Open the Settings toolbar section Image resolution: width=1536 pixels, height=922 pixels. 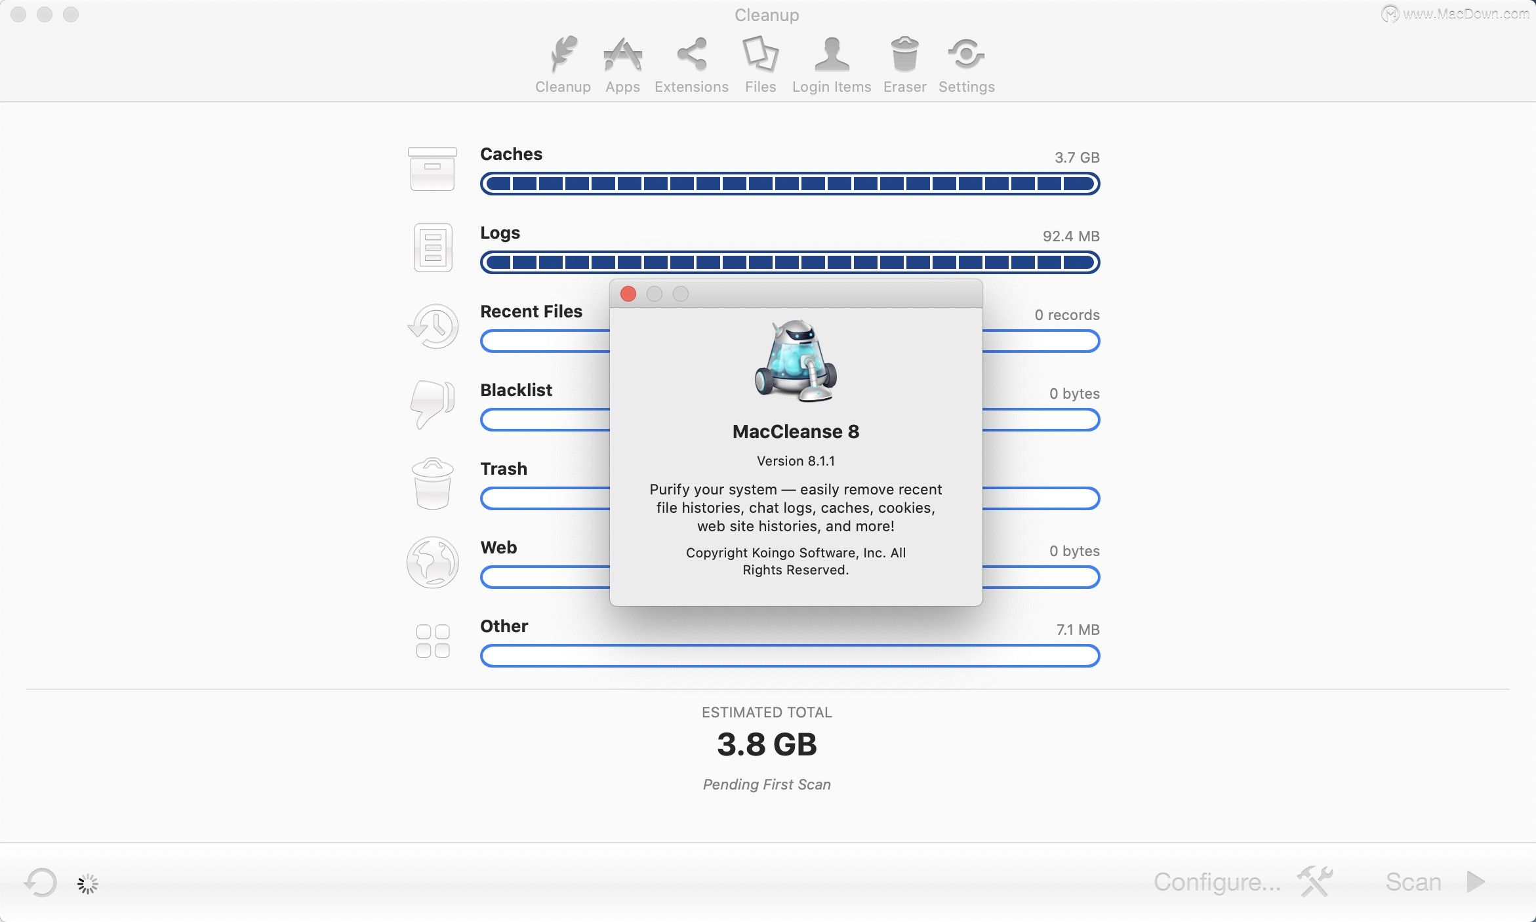[x=966, y=65]
